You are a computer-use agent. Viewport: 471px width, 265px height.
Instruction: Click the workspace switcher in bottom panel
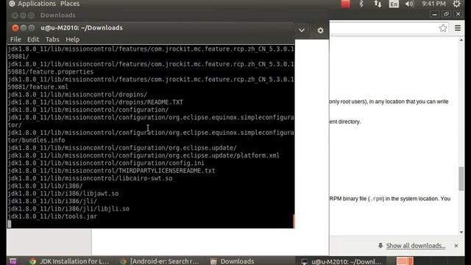(x=405, y=261)
